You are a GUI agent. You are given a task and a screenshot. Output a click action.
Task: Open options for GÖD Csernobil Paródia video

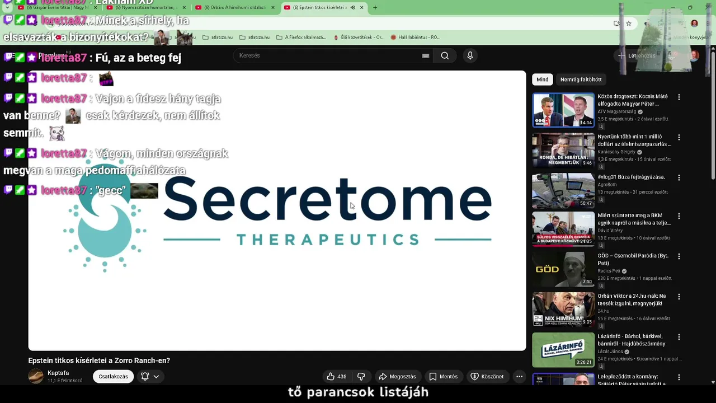pyautogui.click(x=679, y=256)
